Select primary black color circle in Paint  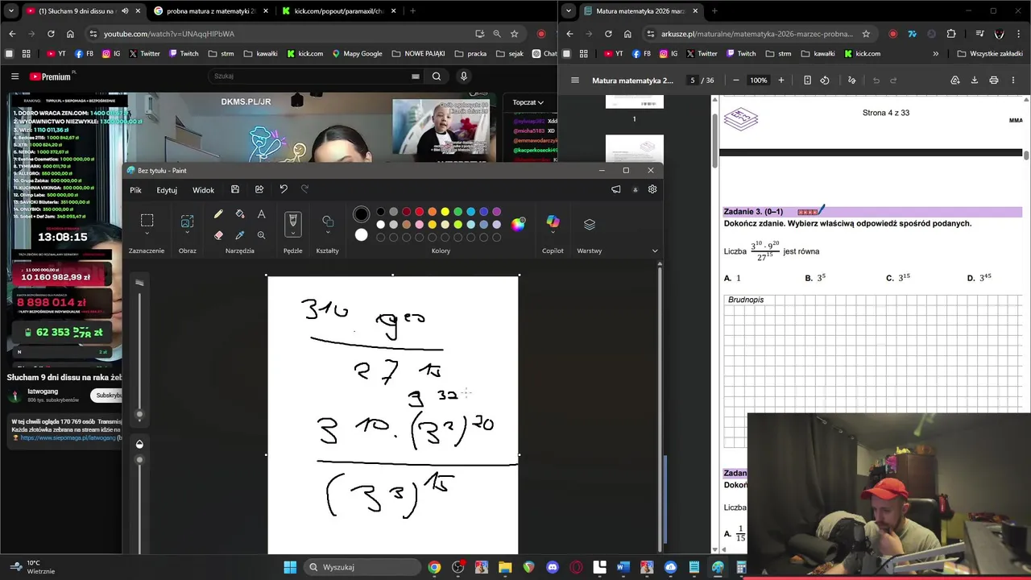coord(361,214)
